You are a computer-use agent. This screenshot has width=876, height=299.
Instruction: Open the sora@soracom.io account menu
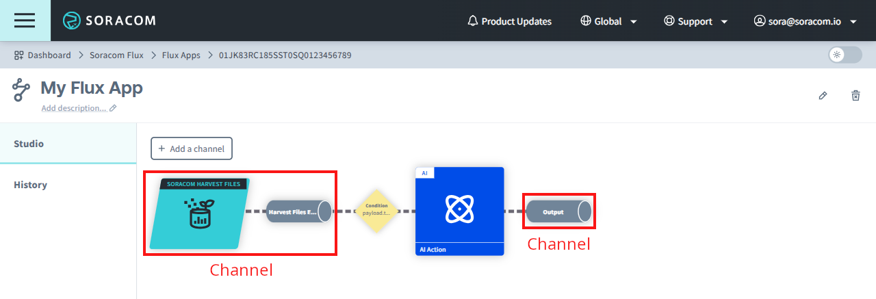click(806, 21)
